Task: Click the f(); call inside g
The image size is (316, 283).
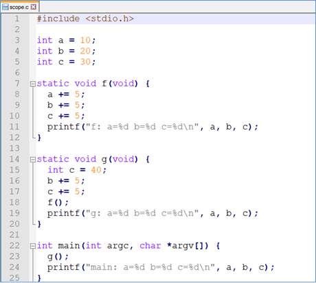Action: [58, 202]
